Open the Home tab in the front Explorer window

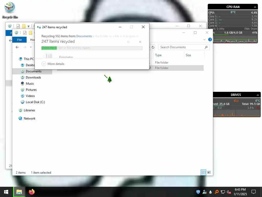(x=32, y=40)
